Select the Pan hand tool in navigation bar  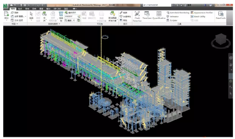[x=231, y=65]
